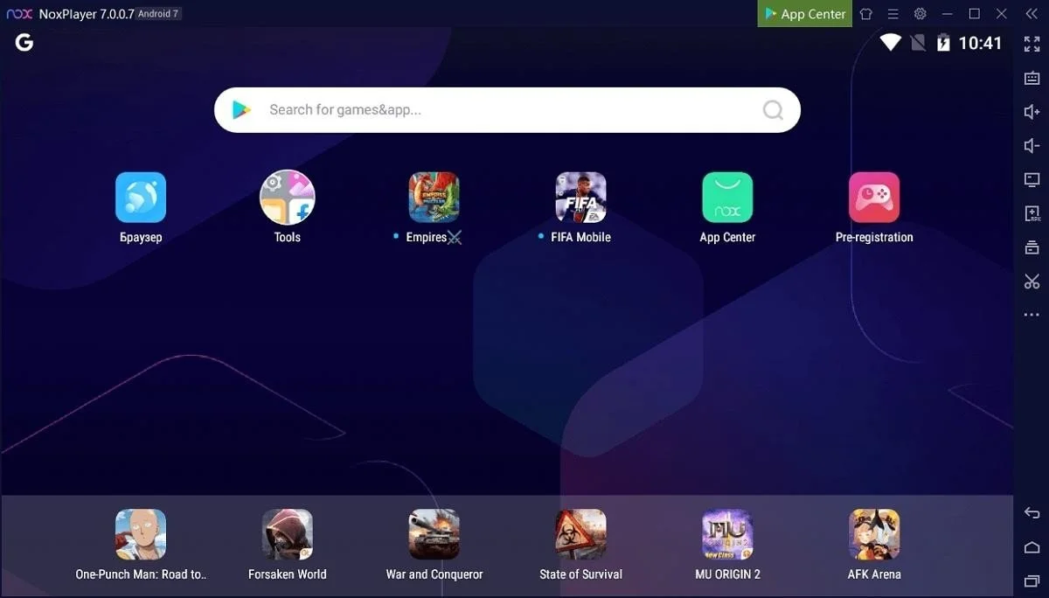This screenshot has height=598, width=1049.
Task: Launch One-Punch Man: Road to.. game
Action: coord(141,534)
